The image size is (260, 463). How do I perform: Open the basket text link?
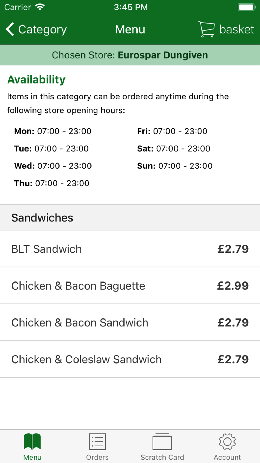236,29
